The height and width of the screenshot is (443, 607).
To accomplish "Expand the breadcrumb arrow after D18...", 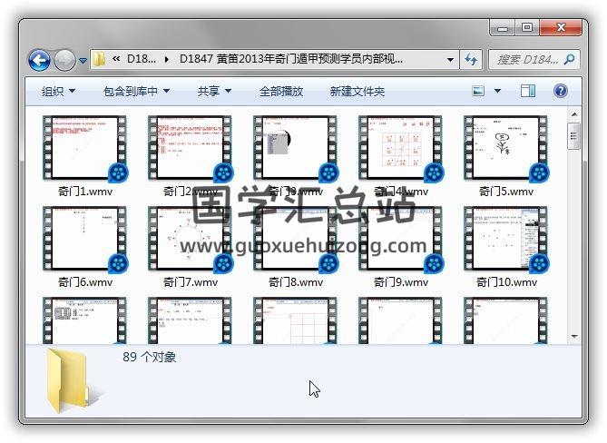I will point(167,59).
